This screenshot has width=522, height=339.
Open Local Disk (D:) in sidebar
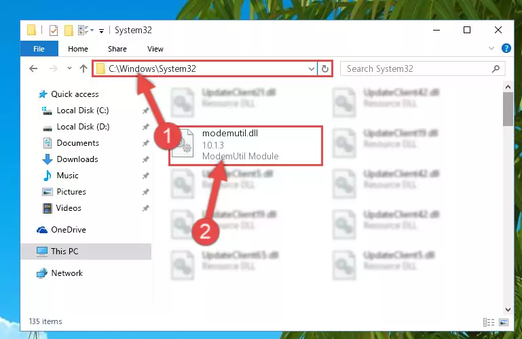[83, 127]
